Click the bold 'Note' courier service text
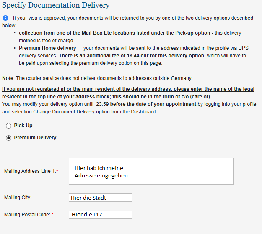 tap(8, 78)
